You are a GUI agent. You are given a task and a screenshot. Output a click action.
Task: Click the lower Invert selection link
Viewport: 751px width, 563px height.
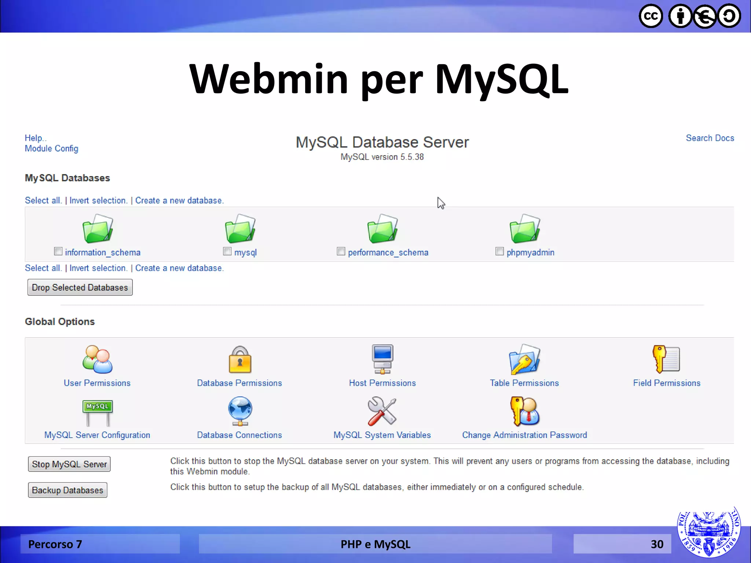tap(99, 268)
